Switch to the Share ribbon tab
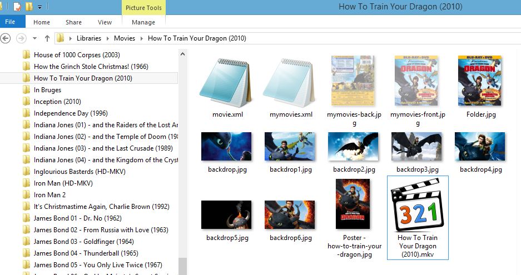Screen dimensions: 521x275 [73, 22]
